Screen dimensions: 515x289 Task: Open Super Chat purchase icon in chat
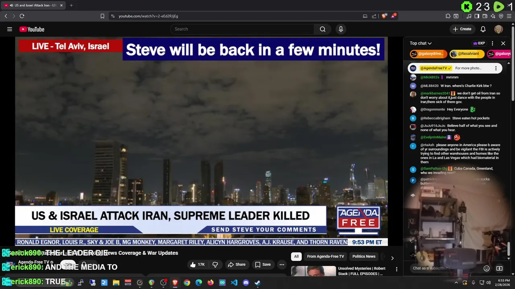[x=499, y=268]
